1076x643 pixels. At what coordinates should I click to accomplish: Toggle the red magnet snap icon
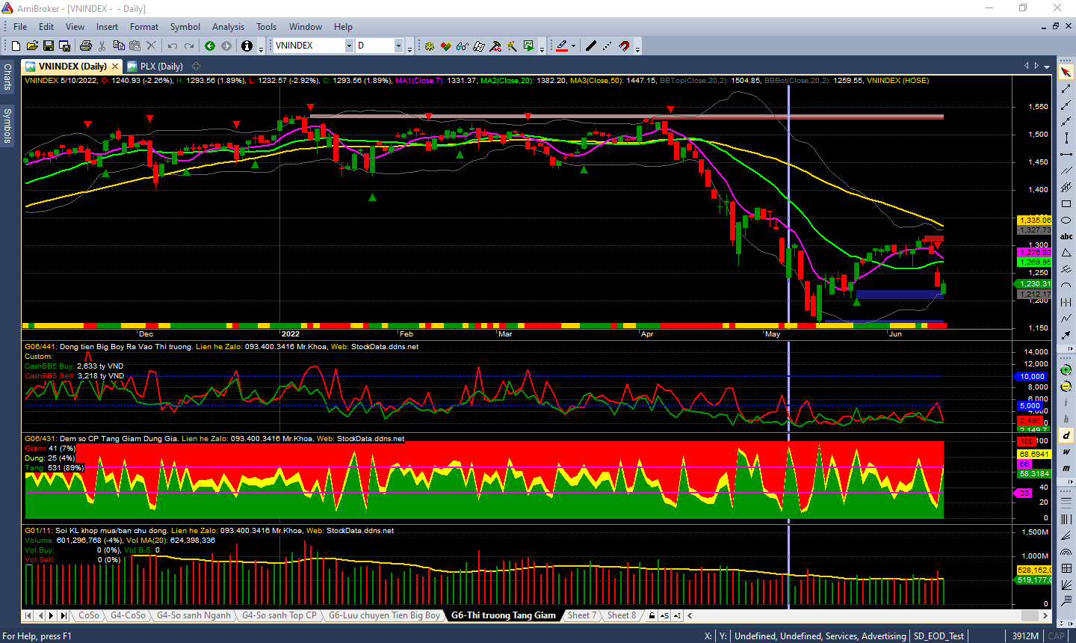coord(624,46)
